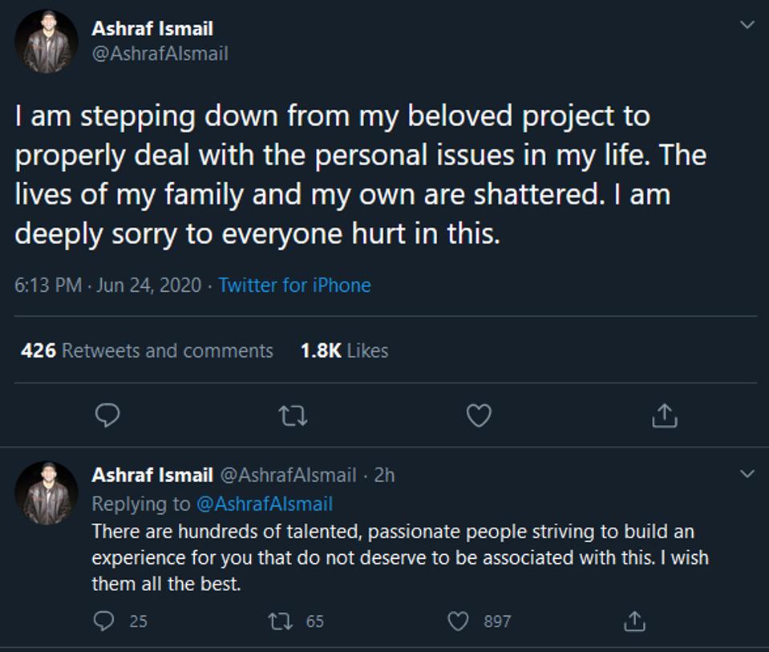769x652 pixels.
Task: Expand the reply tweet's chevron menu
Action: (x=747, y=474)
